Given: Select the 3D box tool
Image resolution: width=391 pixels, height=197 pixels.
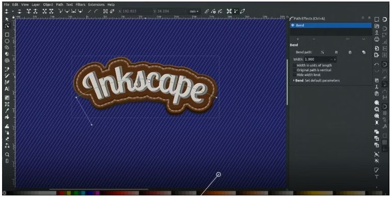Looking at the screenshot, I should pos(7,54).
